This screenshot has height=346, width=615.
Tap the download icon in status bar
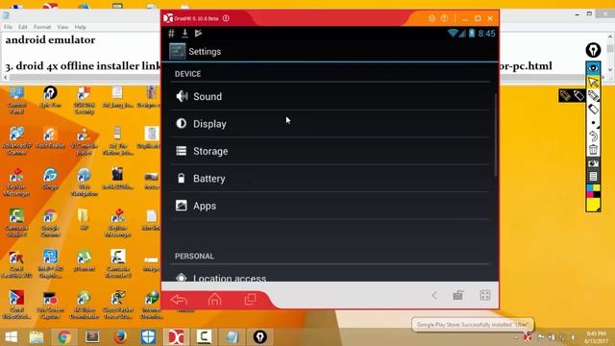(x=184, y=34)
